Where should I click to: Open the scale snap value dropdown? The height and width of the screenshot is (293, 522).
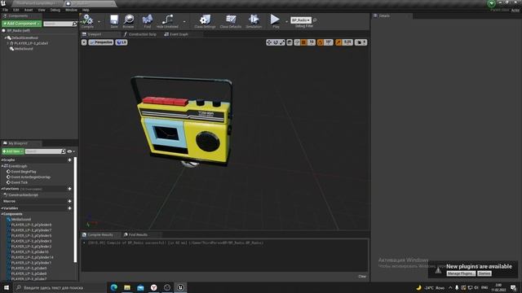point(347,42)
